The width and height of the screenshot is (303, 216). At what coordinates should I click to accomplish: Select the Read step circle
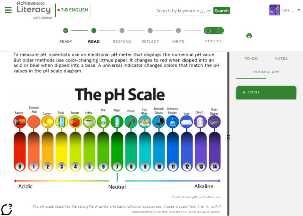[x=94, y=30]
